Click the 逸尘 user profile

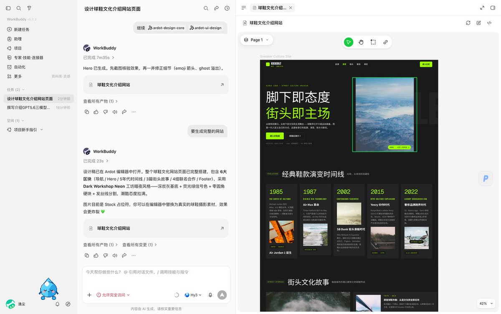coord(16,304)
